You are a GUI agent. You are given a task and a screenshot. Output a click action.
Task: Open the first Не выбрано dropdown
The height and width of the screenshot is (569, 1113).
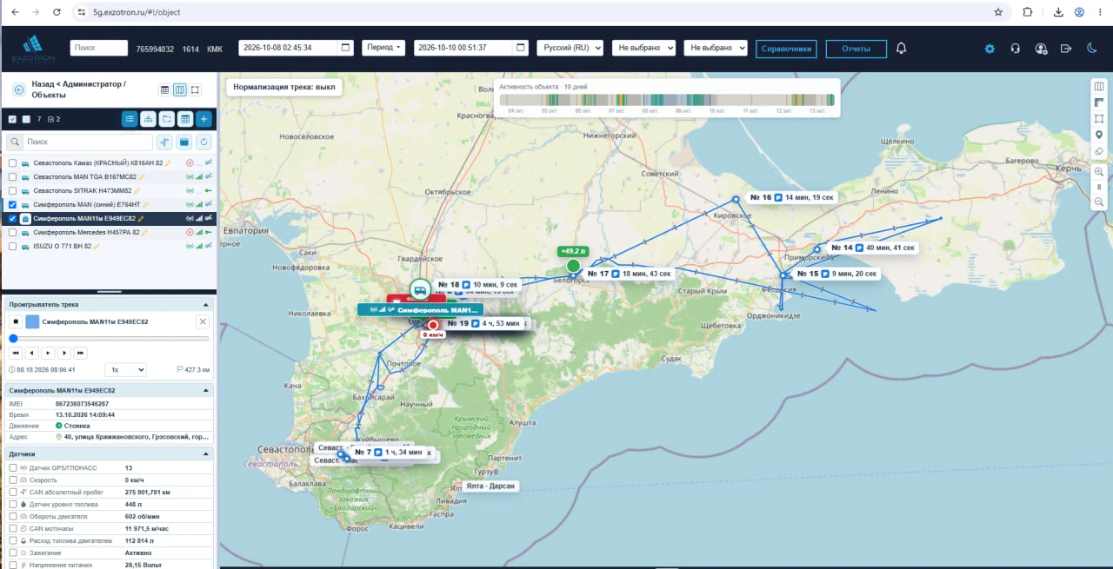pos(643,48)
